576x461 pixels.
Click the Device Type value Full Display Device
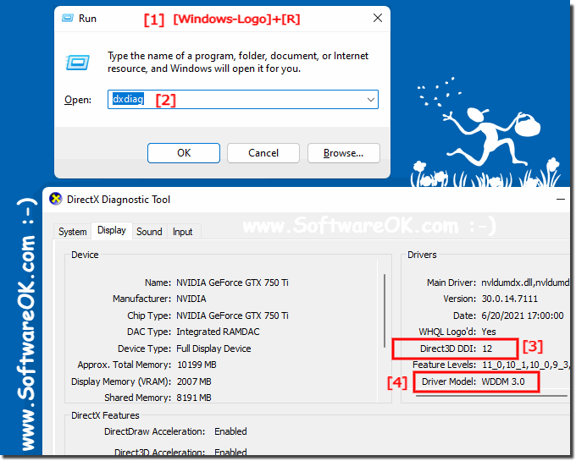click(213, 348)
